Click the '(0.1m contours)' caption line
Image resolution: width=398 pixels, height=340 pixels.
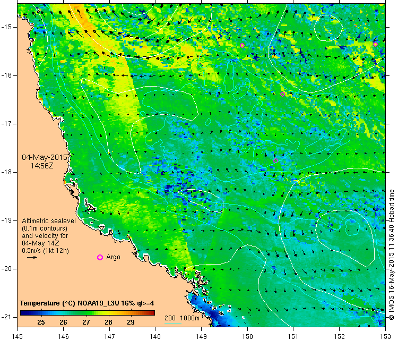pyautogui.click(x=45, y=228)
